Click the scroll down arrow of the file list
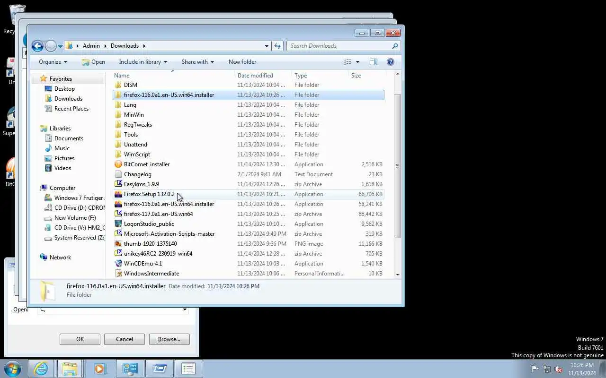Screen dimensions: 606x378 397,275
